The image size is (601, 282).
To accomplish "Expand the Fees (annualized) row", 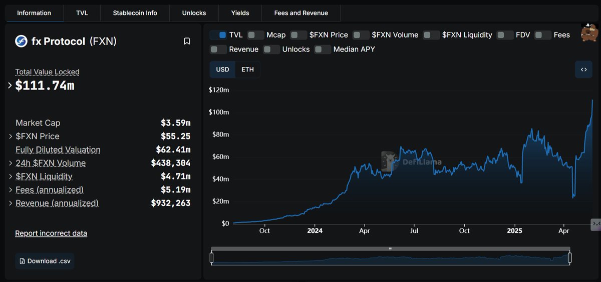I will pyautogui.click(x=11, y=190).
